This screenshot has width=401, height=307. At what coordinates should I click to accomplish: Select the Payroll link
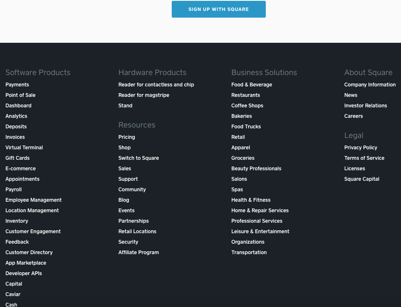coord(13,189)
